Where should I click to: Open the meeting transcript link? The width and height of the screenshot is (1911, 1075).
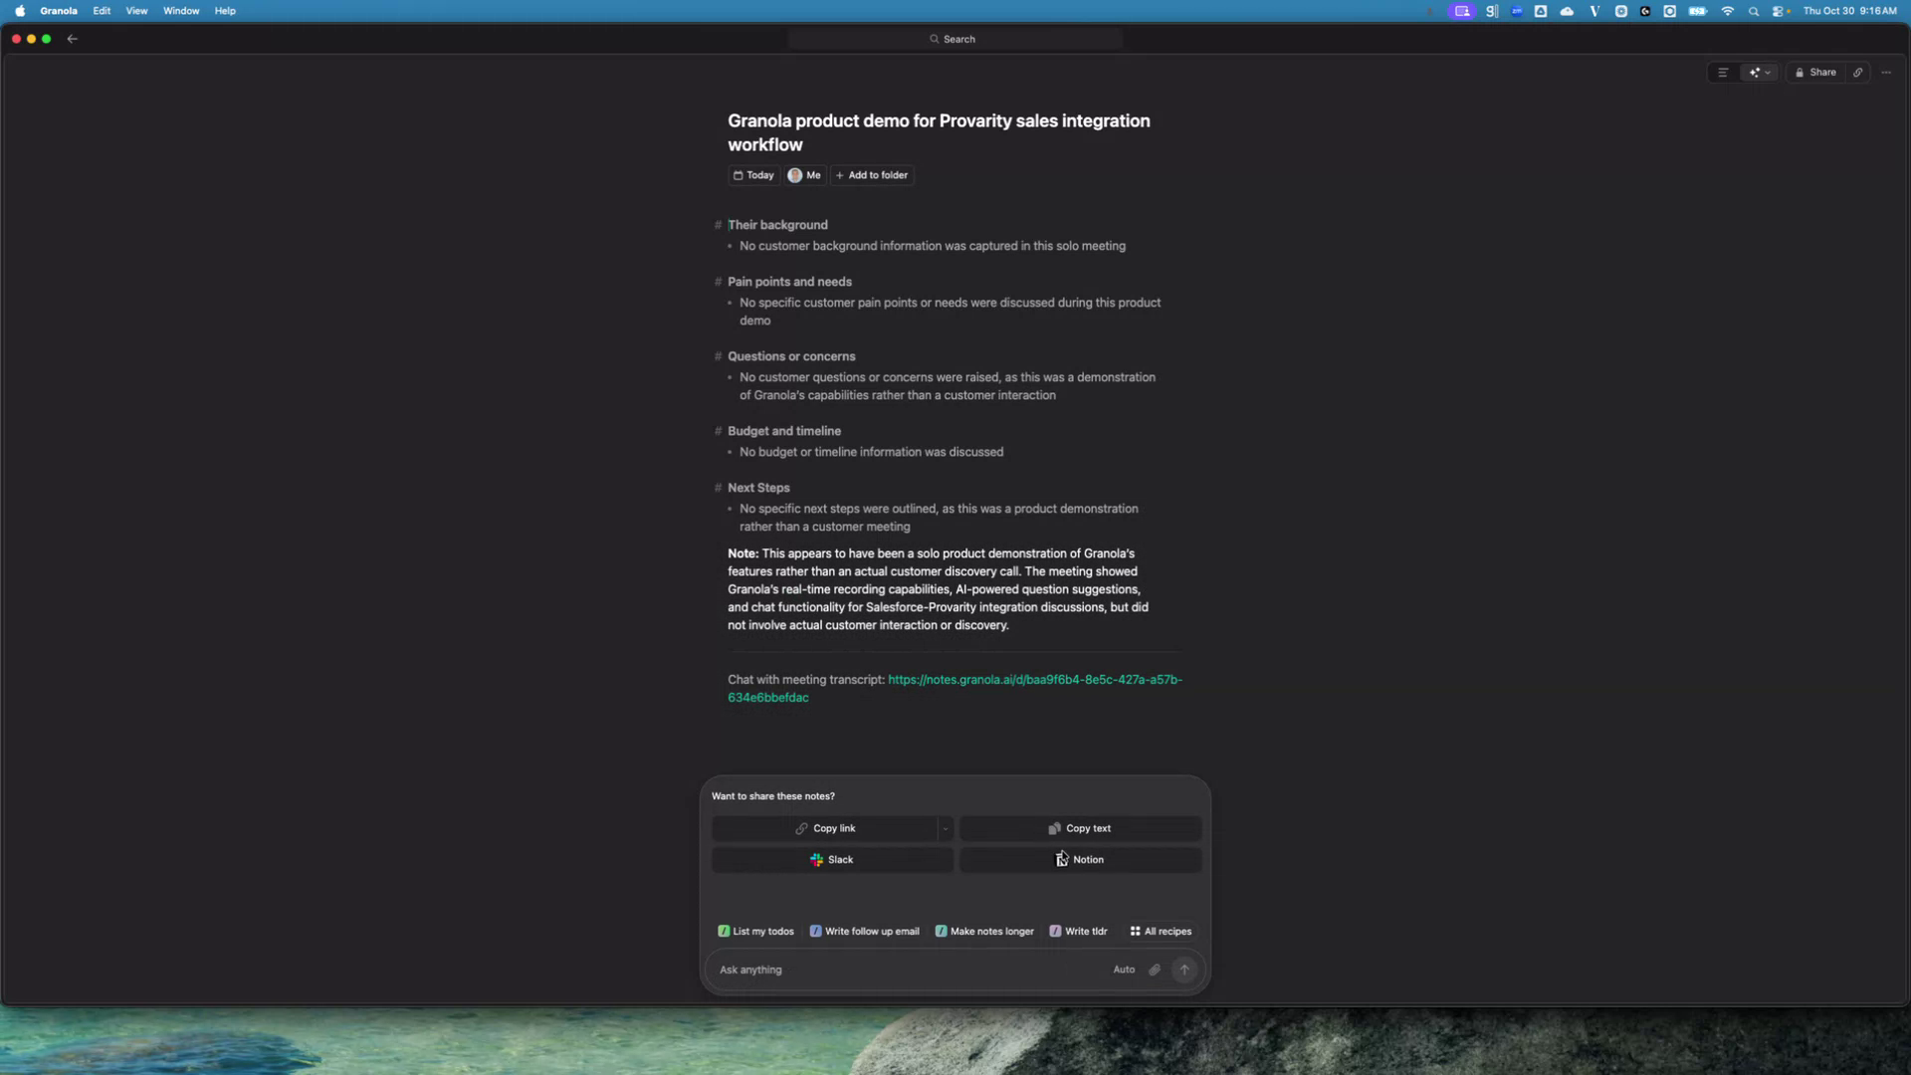[x=1033, y=680]
